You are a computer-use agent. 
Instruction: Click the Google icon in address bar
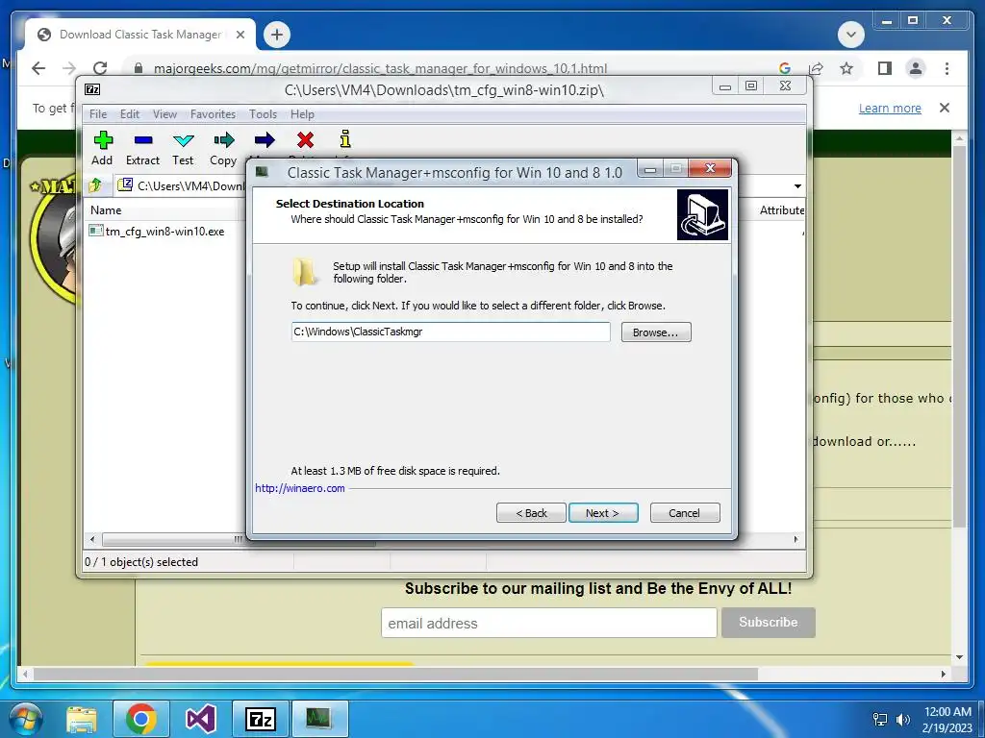[x=785, y=68]
